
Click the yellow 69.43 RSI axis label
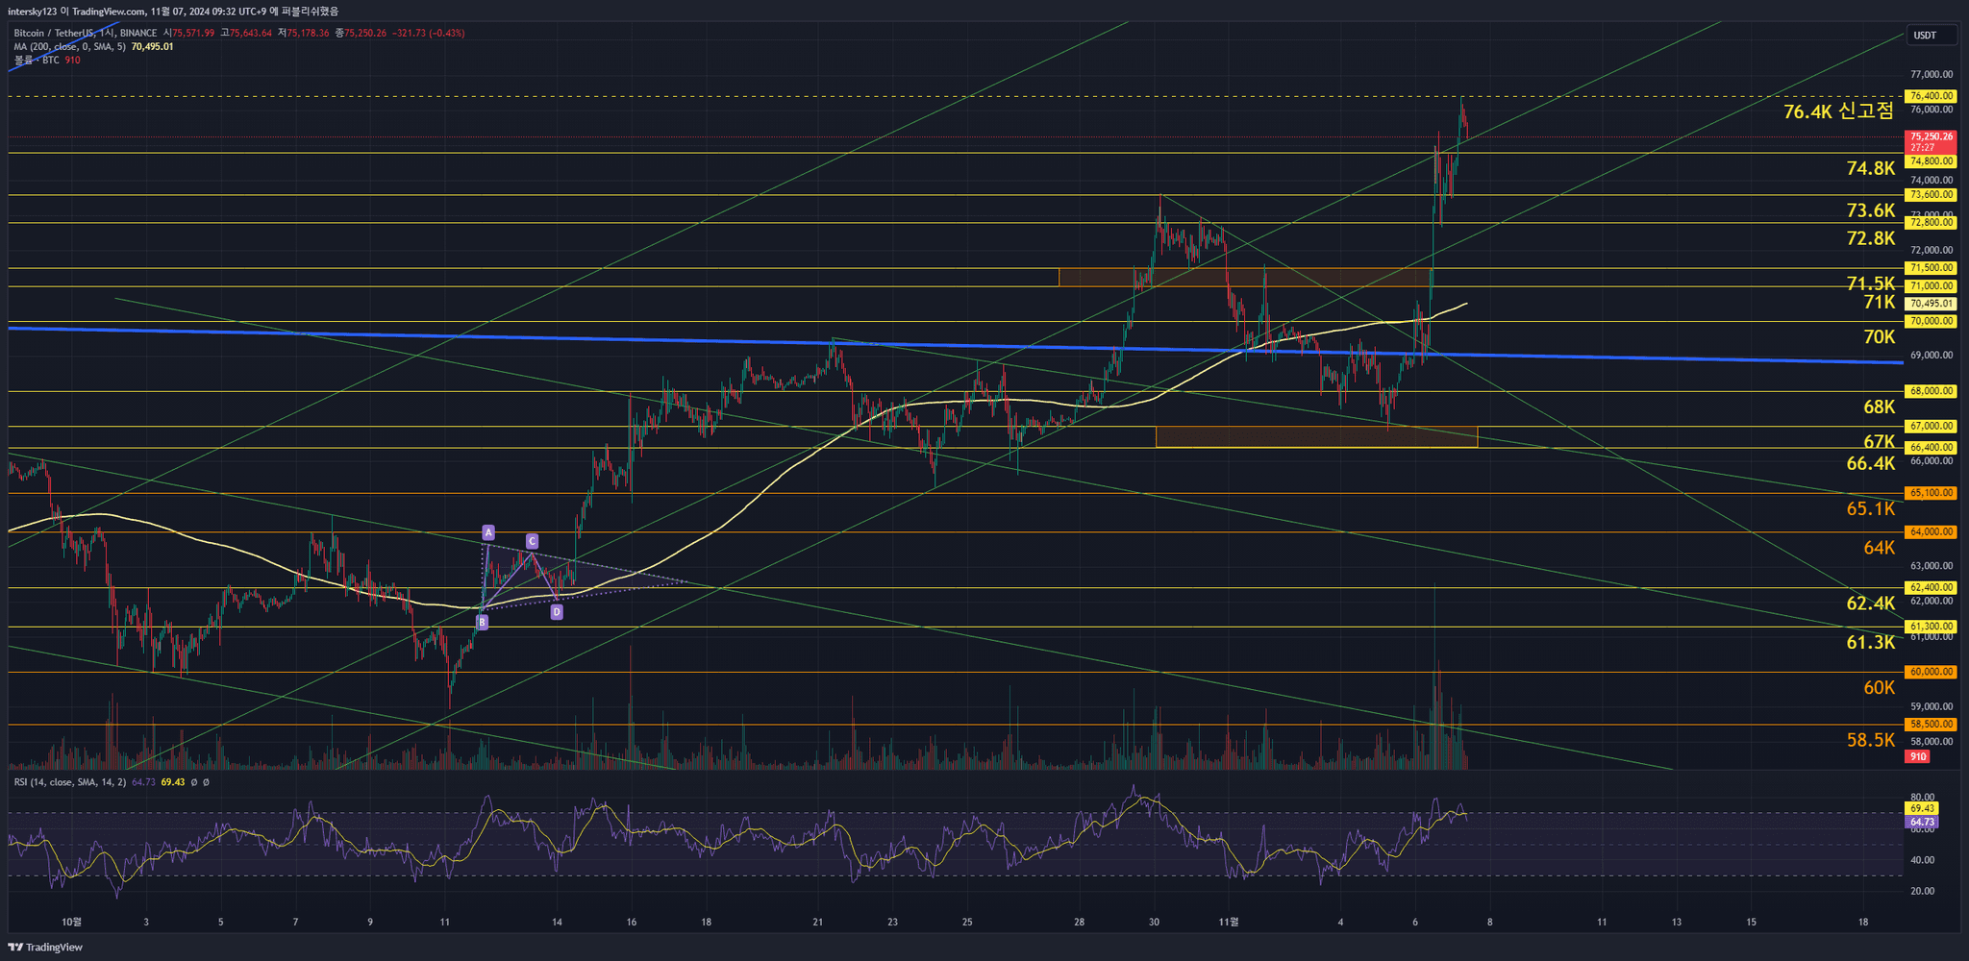tap(1922, 809)
